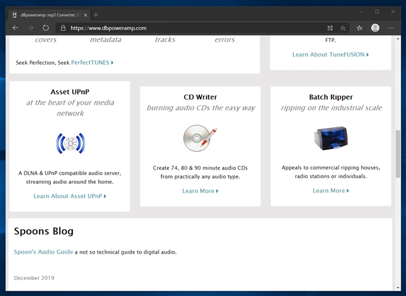Click the vertical scrollbar thumb

[398, 154]
